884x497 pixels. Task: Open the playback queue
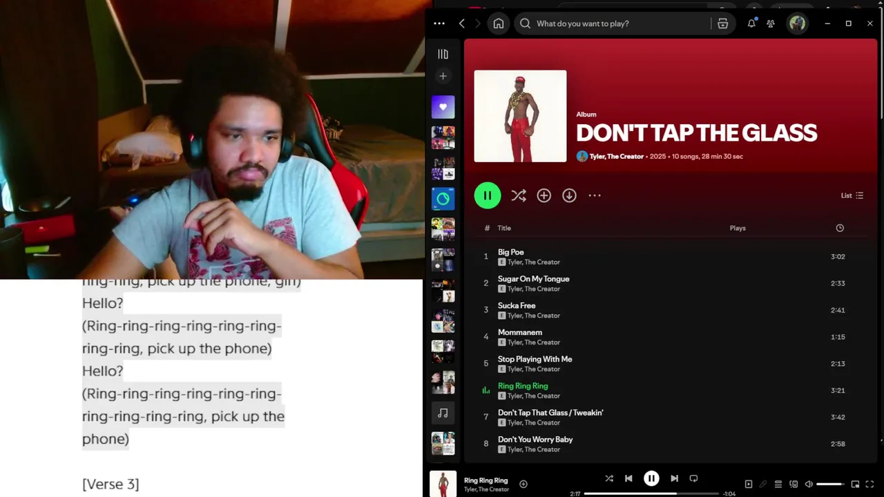coord(778,485)
